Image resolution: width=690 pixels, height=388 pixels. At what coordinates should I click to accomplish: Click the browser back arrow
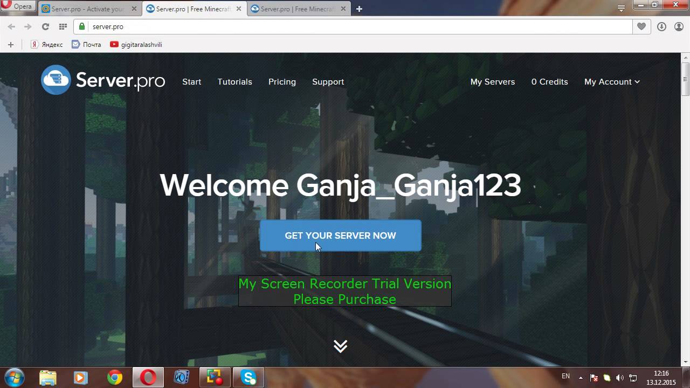click(11, 26)
